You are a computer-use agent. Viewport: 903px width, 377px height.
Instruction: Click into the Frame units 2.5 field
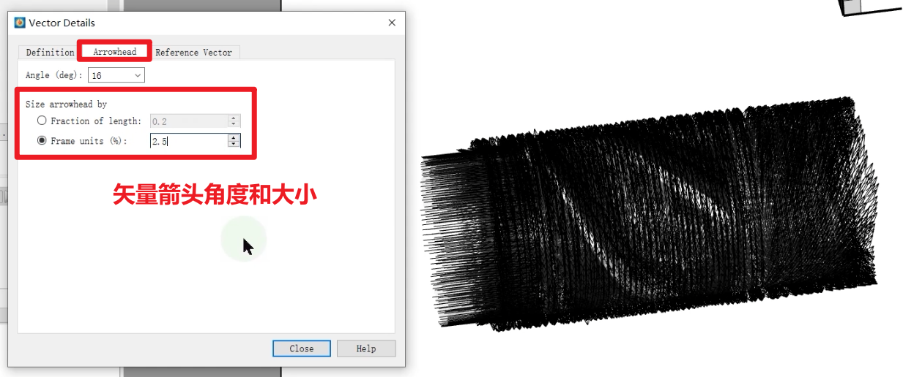coord(189,141)
